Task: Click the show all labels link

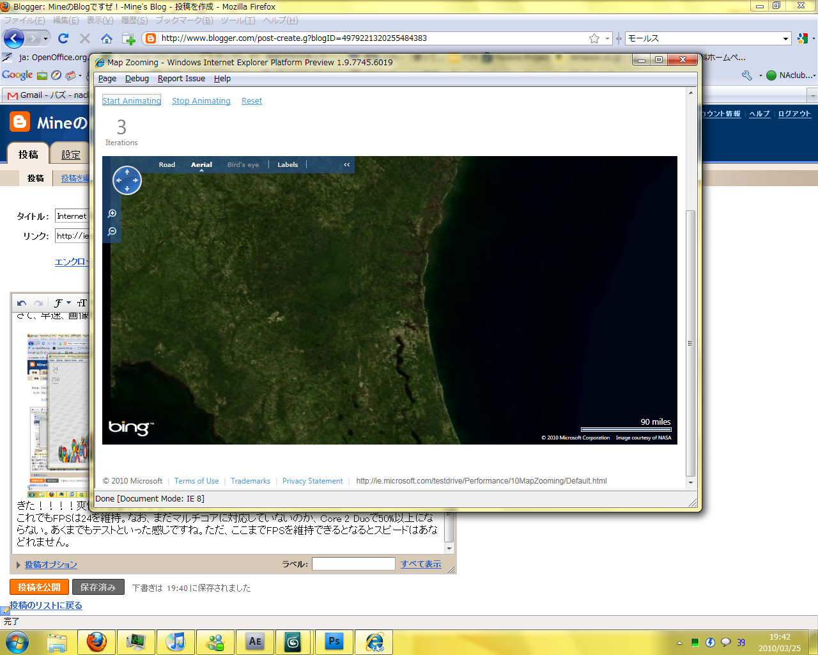Action: pos(421,564)
